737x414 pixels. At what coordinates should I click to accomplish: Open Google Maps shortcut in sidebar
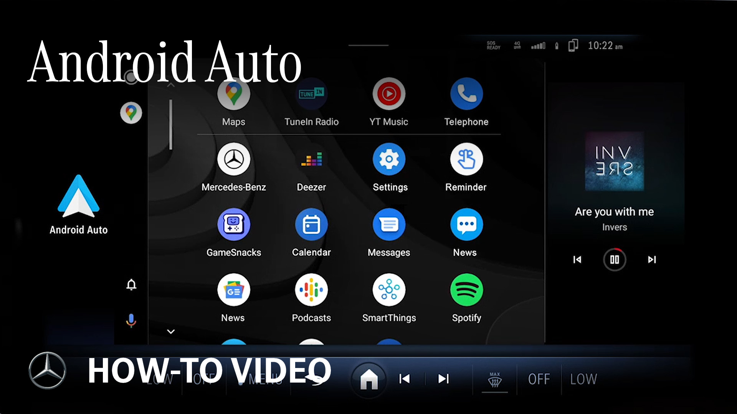click(131, 113)
